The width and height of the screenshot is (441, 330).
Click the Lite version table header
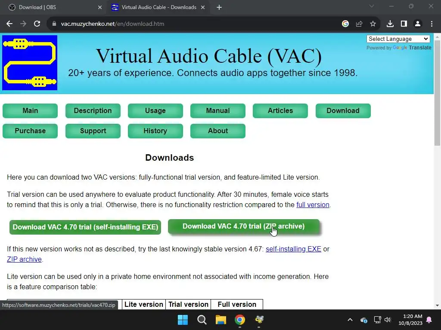coord(144,305)
